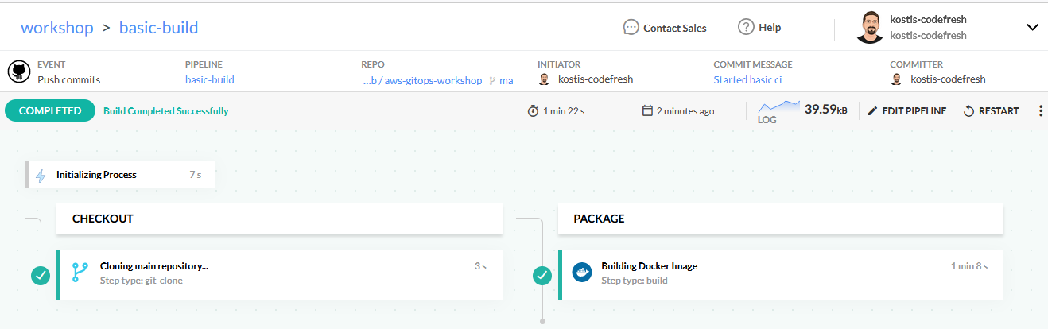This screenshot has height=329, width=1048.
Task: Click the stopwatch duration icon
Action: pos(533,111)
